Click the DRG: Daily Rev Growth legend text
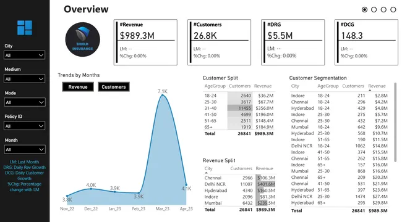The height and width of the screenshot is (222, 402). pyautogui.click(x=24, y=168)
